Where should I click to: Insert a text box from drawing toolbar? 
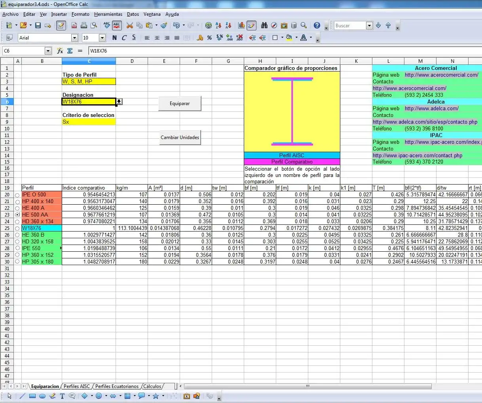point(62,396)
